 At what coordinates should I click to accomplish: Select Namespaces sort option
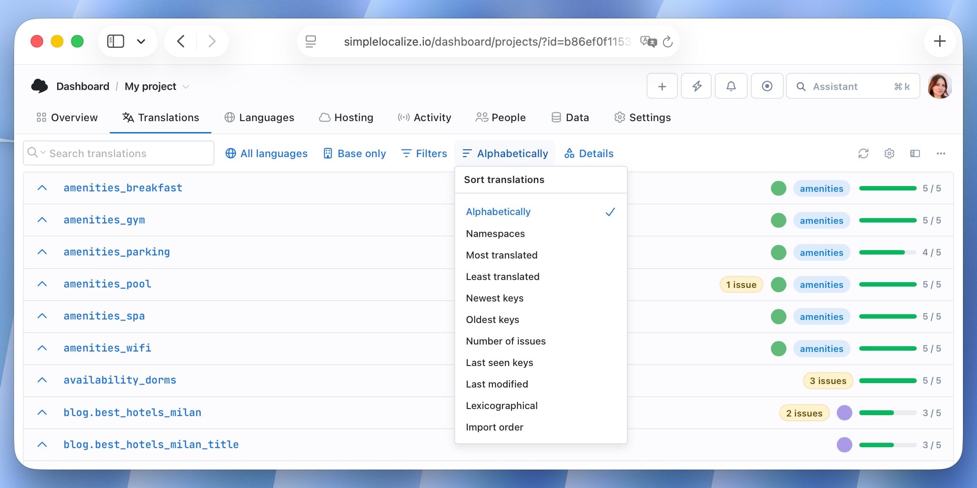click(541, 233)
